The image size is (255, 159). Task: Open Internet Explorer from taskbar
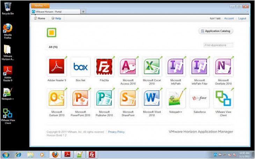[x=18, y=154]
